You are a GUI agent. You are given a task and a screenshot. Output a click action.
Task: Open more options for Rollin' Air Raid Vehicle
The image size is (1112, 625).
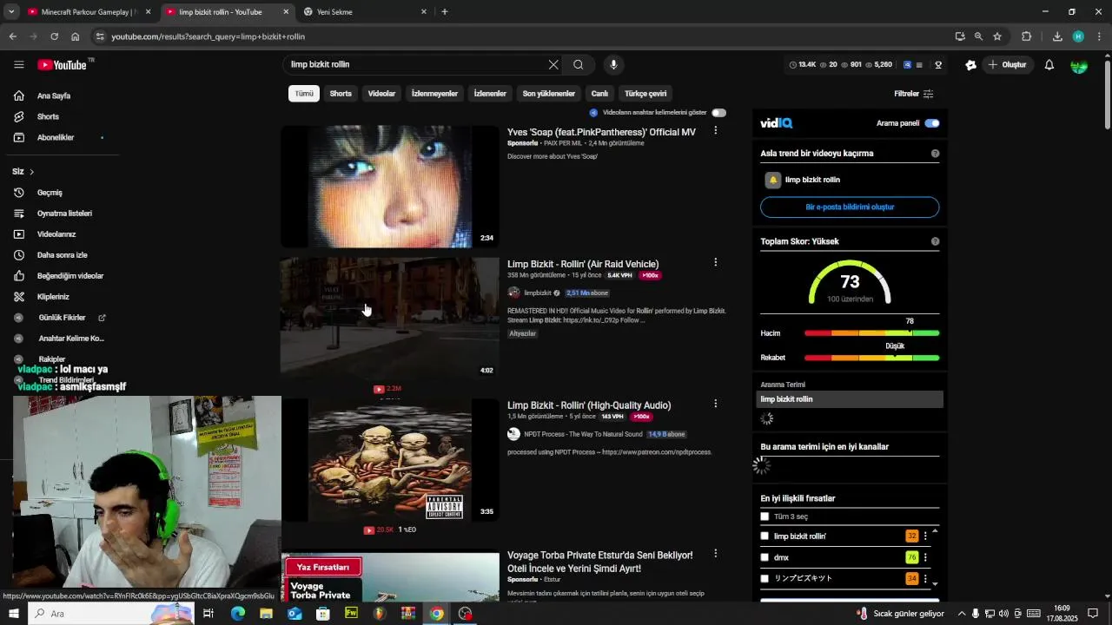(716, 262)
